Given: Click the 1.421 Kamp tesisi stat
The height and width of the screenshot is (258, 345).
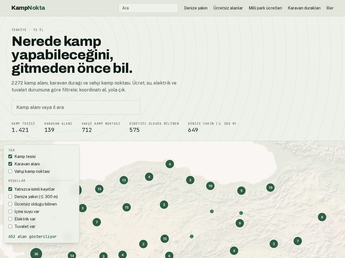Looking at the screenshot, I should coord(23,127).
